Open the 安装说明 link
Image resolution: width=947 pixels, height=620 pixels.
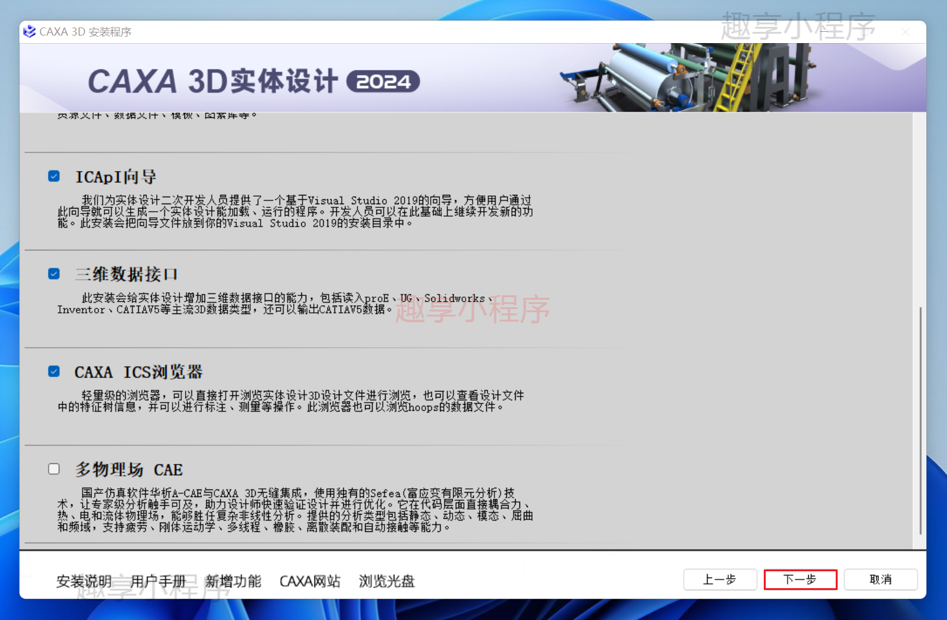tap(84, 581)
